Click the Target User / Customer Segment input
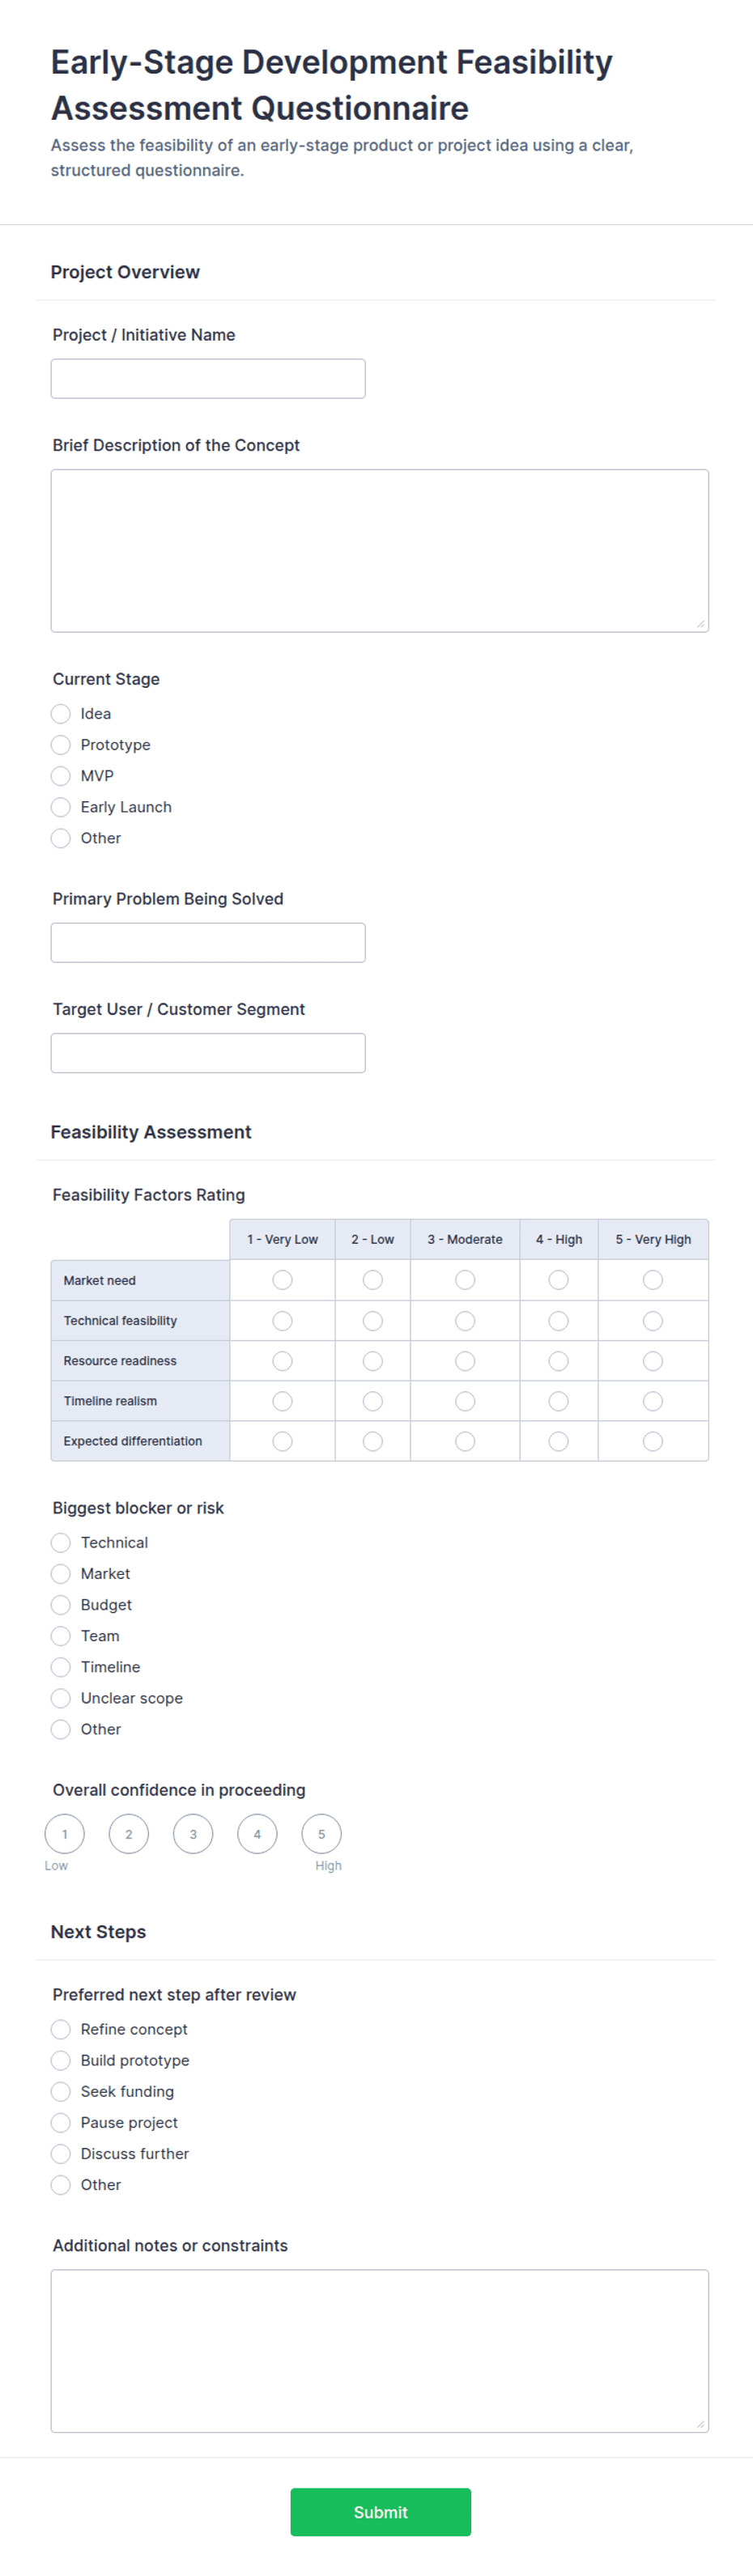This screenshot has height=2576, width=753. click(x=208, y=1053)
